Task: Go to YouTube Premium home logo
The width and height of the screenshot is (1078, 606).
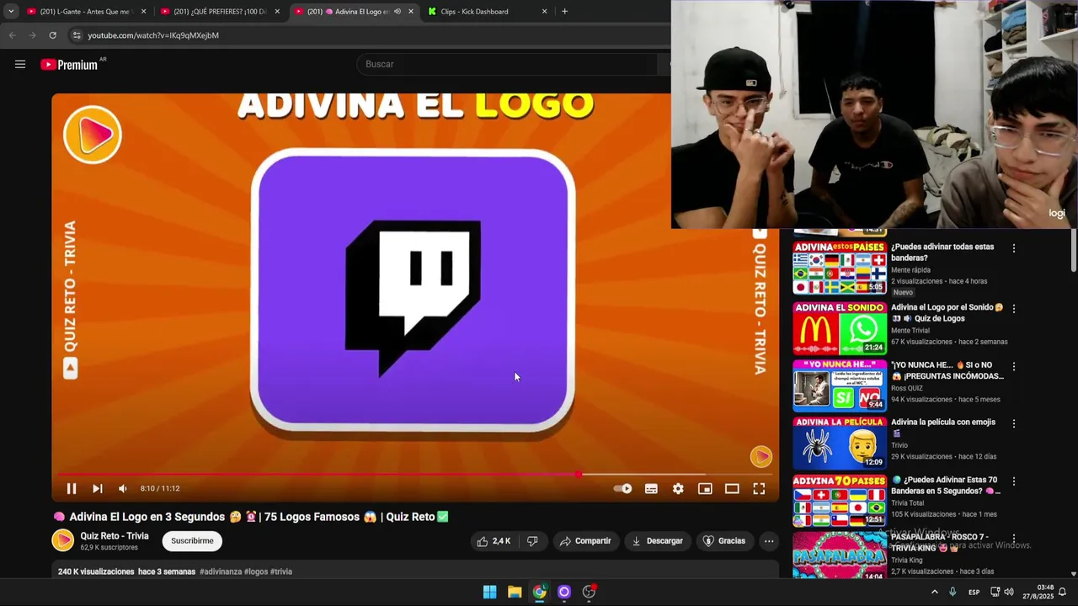Action: (x=69, y=64)
